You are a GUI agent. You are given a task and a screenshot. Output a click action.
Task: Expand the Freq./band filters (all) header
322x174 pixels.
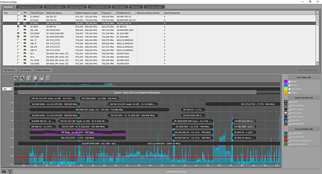[304, 129]
